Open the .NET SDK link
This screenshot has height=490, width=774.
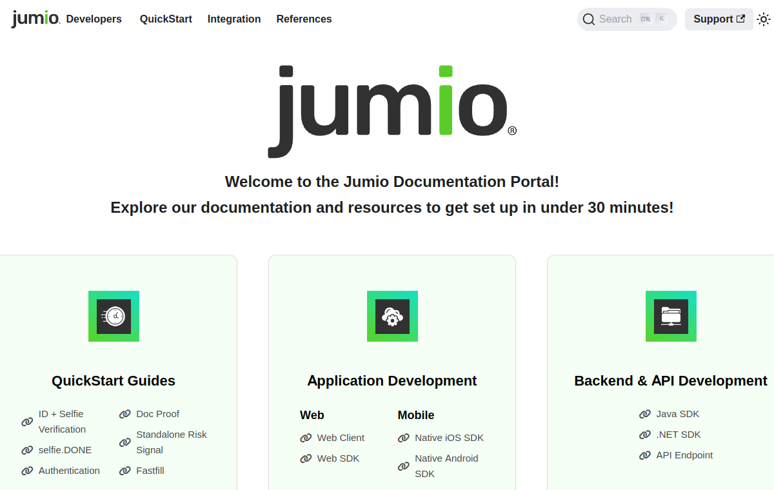coord(679,435)
